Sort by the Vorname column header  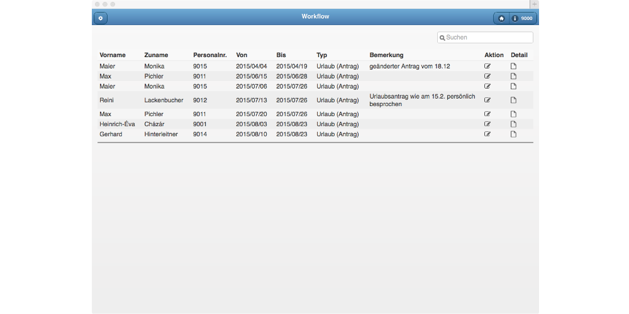pyautogui.click(x=113, y=55)
